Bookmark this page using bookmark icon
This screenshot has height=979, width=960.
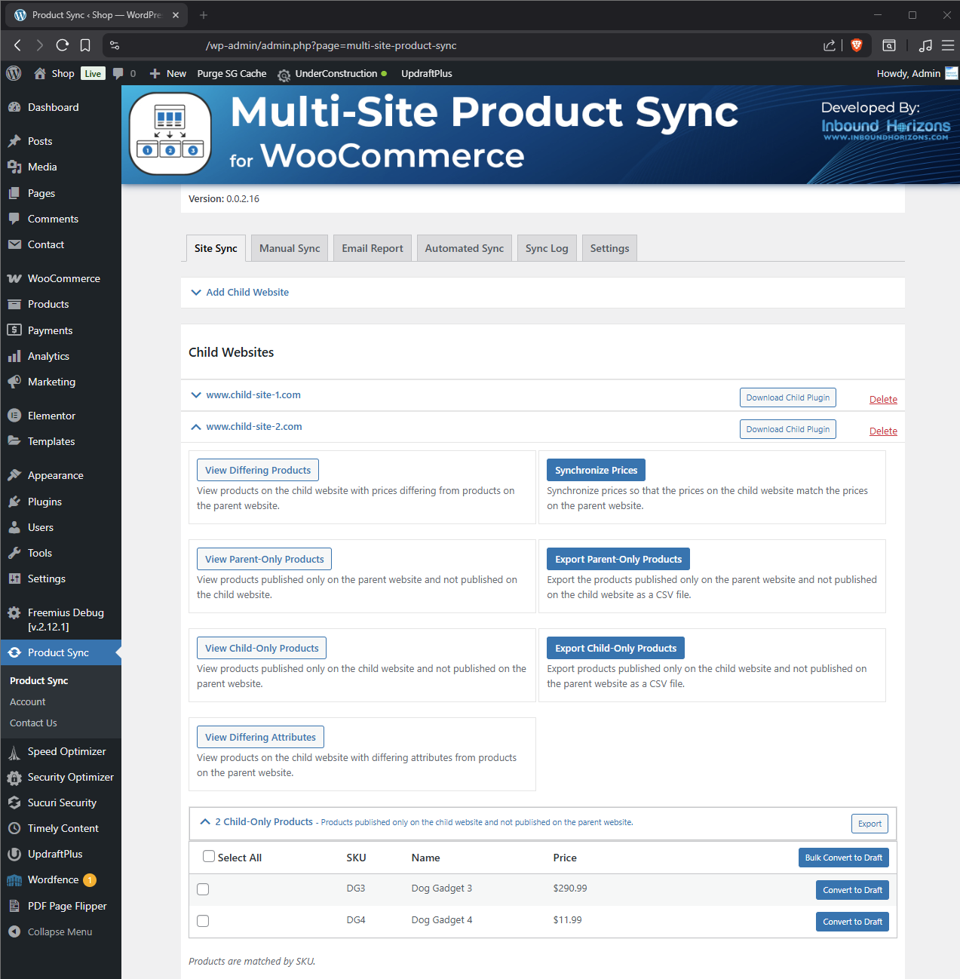[x=85, y=45]
